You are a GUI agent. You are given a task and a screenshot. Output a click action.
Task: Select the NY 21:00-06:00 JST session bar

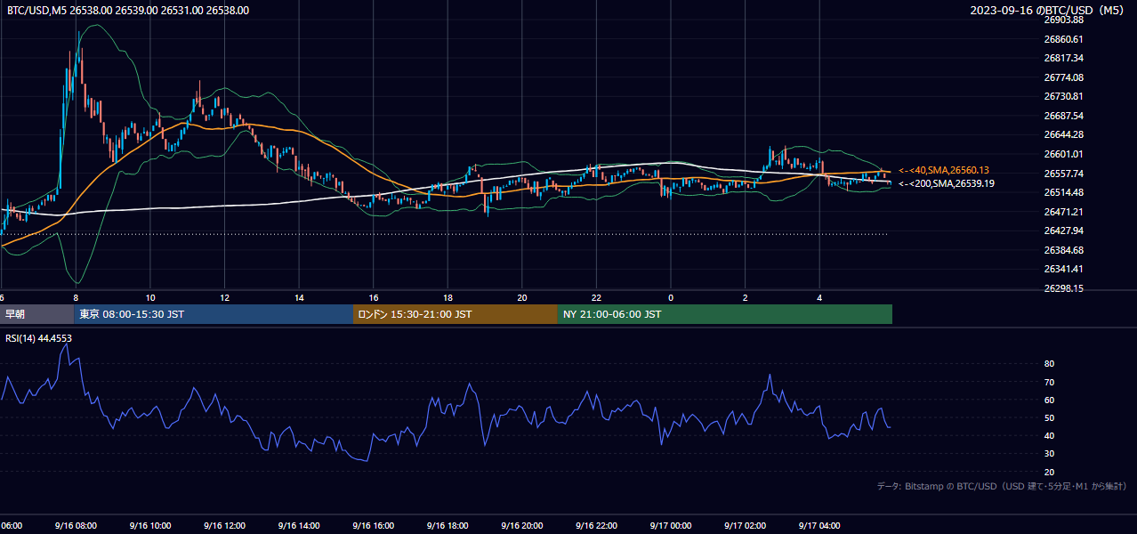pos(725,314)
